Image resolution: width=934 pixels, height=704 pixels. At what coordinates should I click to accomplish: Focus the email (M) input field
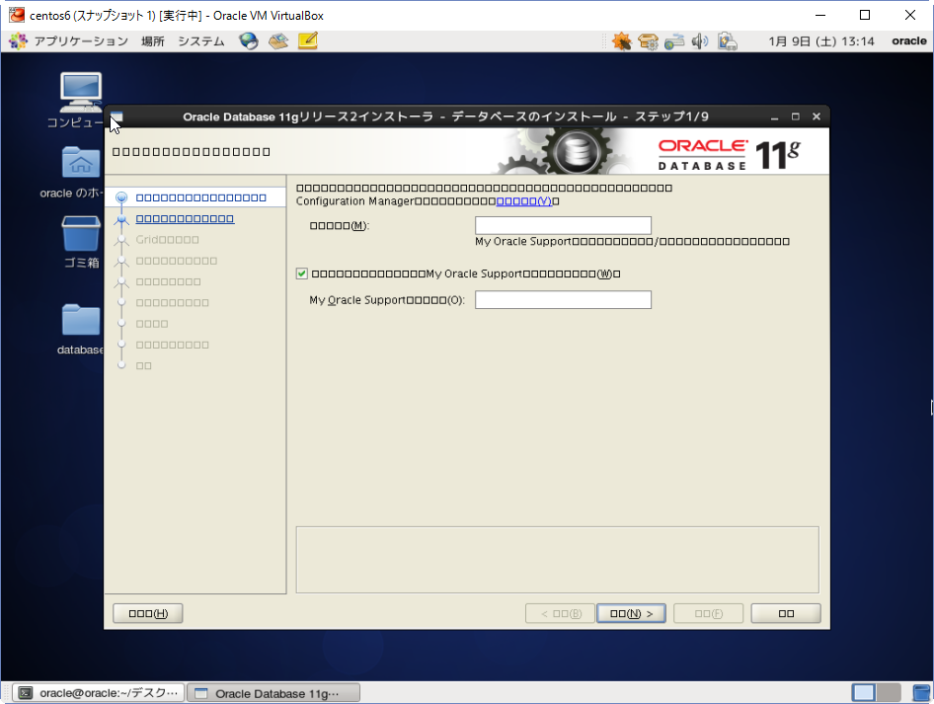click(x=563, y=225)
